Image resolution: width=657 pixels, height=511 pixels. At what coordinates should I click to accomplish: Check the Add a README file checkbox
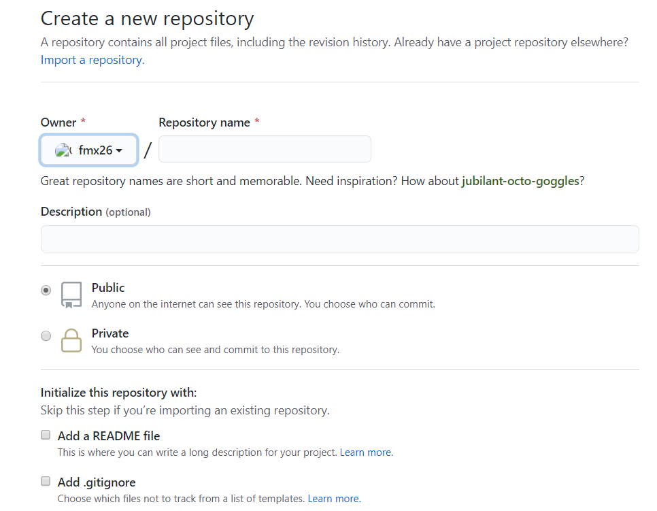tap(46, 435)
